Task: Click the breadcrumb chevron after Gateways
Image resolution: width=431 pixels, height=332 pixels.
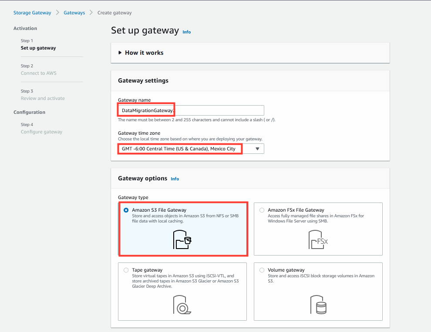Action: (91, 13)
